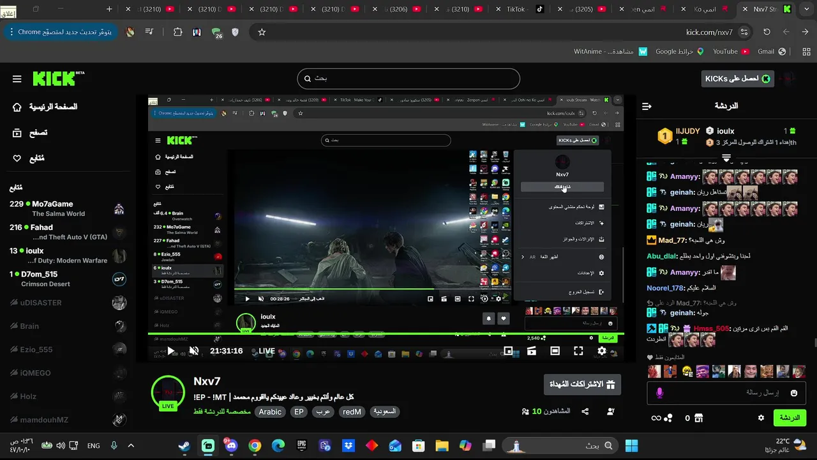Open chat settings gear
The image size is (817, 460).
pyautogui.click(x=761, y=418)
